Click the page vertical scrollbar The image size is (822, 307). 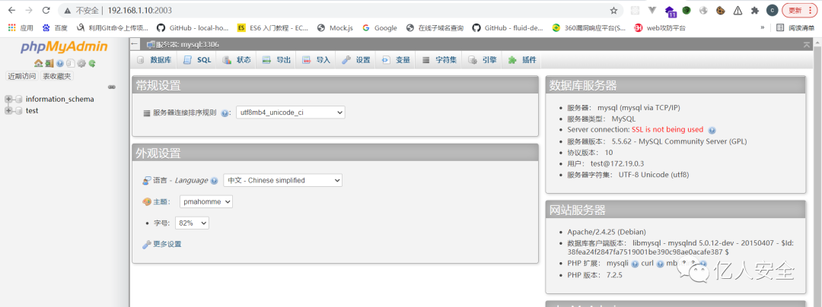(x=817, y=172)
